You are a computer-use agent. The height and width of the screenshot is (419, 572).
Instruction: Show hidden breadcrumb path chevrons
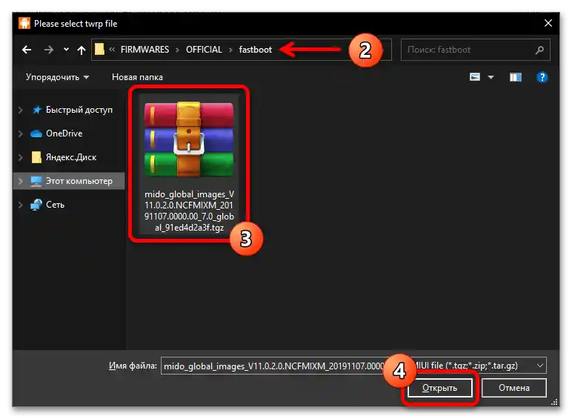(112, 50)
